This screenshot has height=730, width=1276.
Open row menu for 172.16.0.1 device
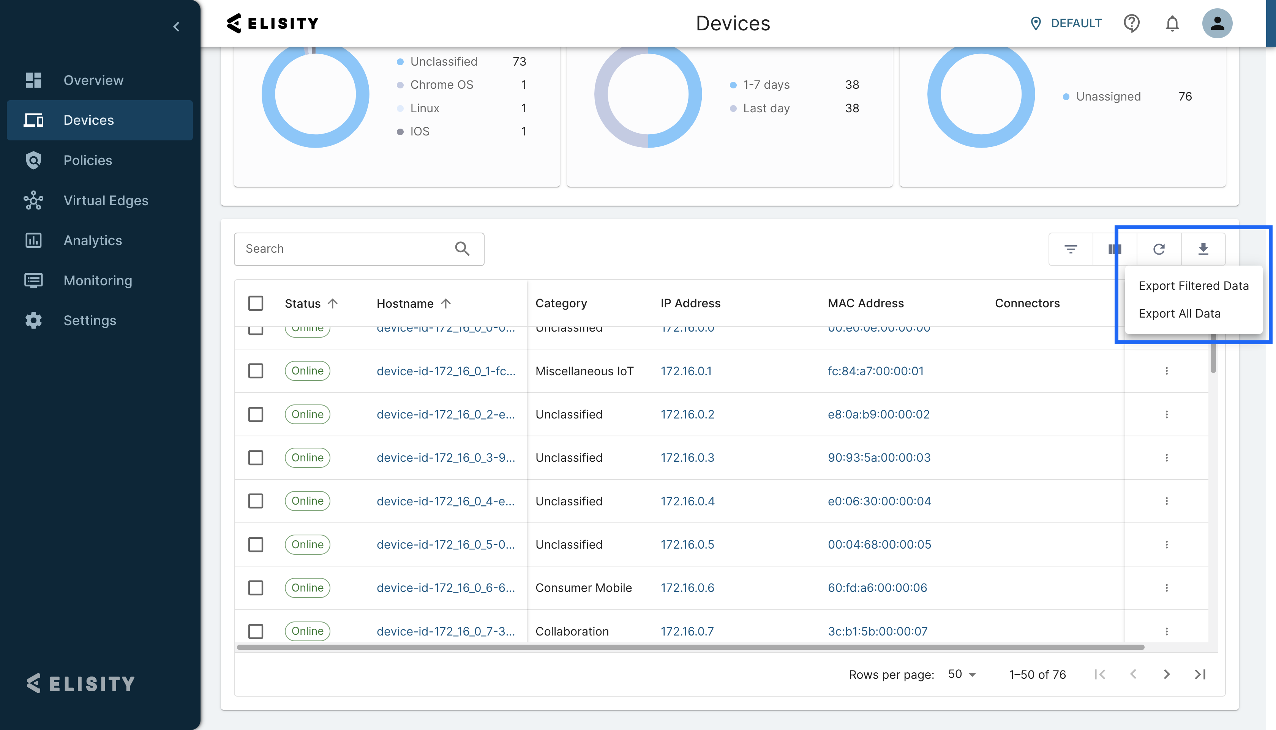(1166, 371)
